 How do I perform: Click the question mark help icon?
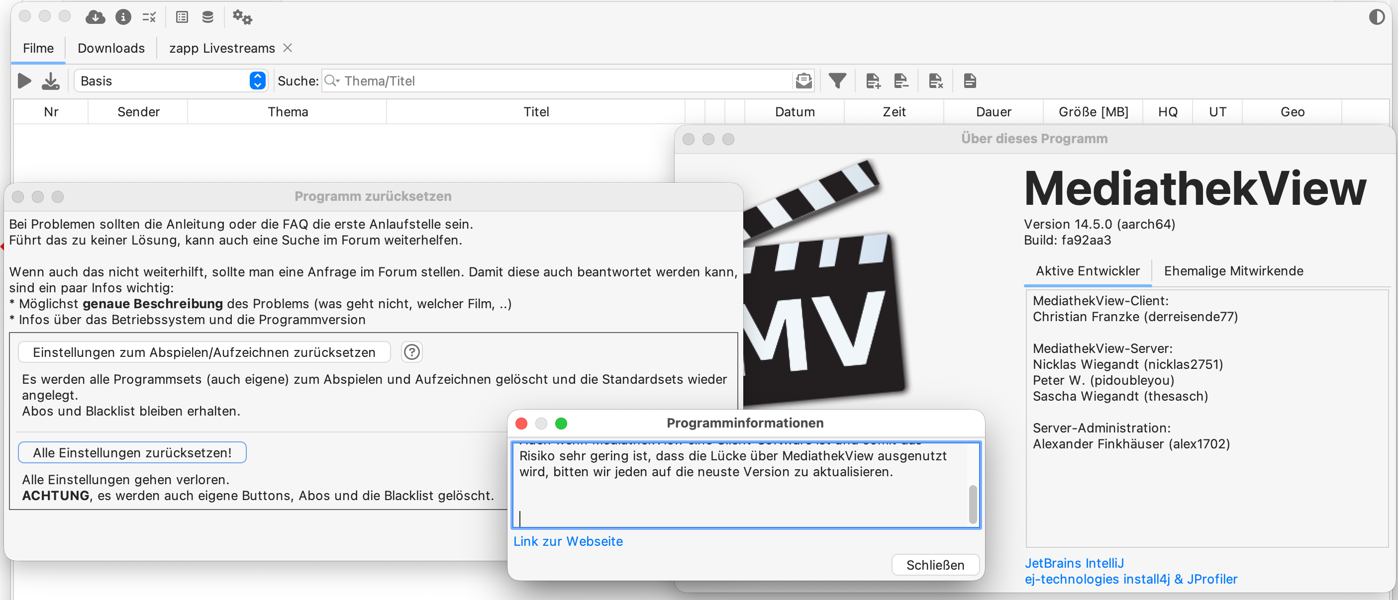[412, 352]
